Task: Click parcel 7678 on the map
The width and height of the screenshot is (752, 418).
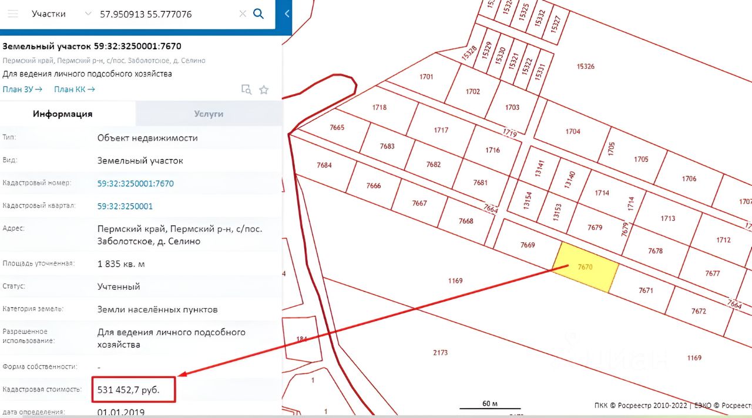Action: click(x=655, y=250)
